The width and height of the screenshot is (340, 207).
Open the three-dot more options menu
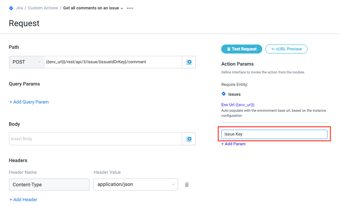click(130, 8)
